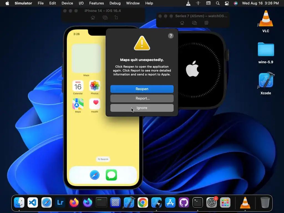Open Safari in the iPhone dock
The width and height of the screenshot is (284, 213).
point(95,175)
